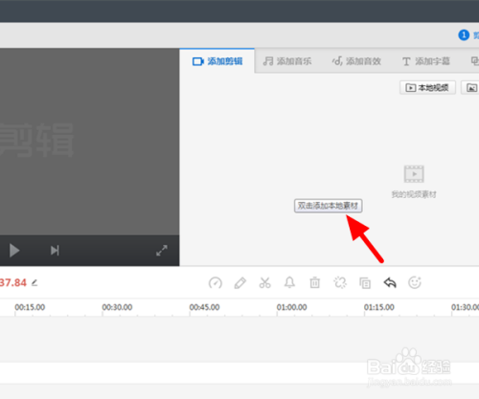Click 本地视频 button
This screenshot has width=479, height=399.
pyautogui.click(x=427, y=87)
